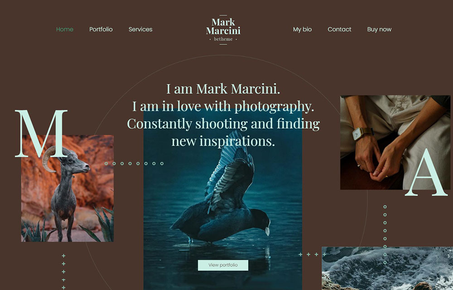Click the horizontal row of plus signs
The width and height of the screenshot is (453, 290).
pyautogui.click(x=312, y=255)
